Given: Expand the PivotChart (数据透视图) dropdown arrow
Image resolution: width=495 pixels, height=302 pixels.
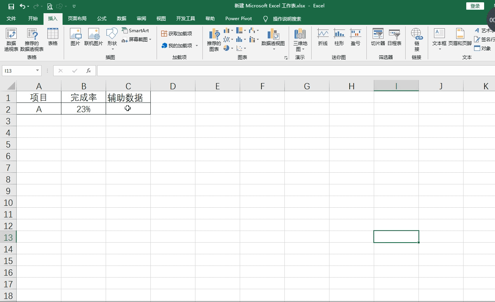Looking at the screenshot, I should coord(274,49).
